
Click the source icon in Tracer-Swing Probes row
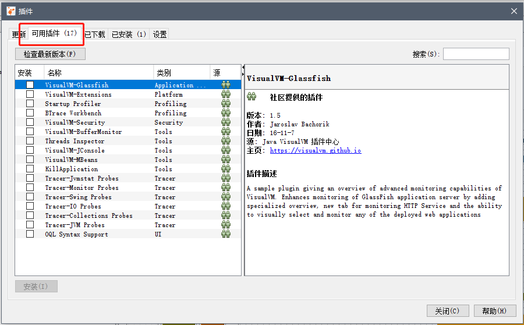click(x=226, y=197)
